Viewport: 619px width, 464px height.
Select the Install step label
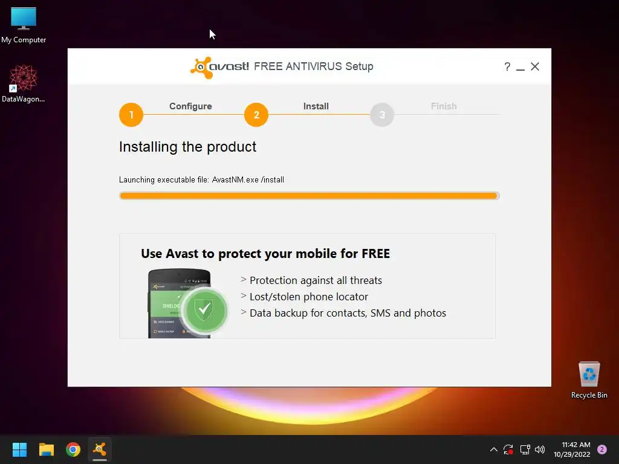point(316,106)
